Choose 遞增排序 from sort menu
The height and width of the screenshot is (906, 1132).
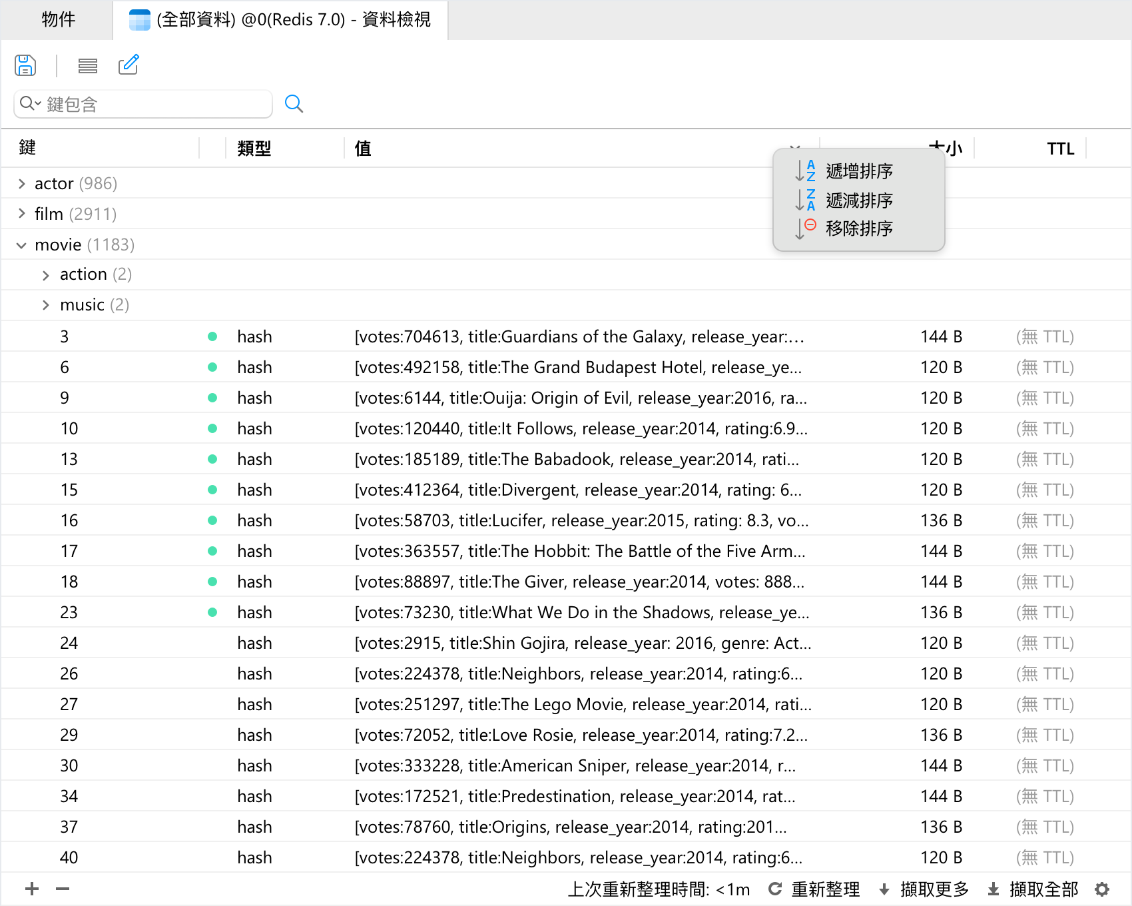(x=859, y=171)
